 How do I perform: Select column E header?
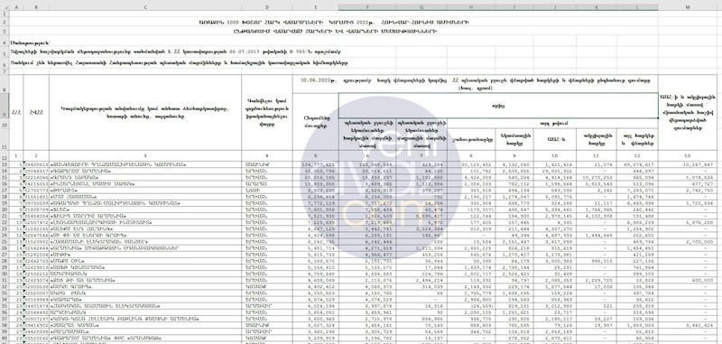coord(315,7)
